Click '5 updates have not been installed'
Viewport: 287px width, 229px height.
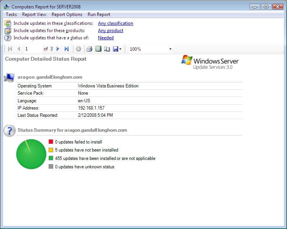[86, 150]
